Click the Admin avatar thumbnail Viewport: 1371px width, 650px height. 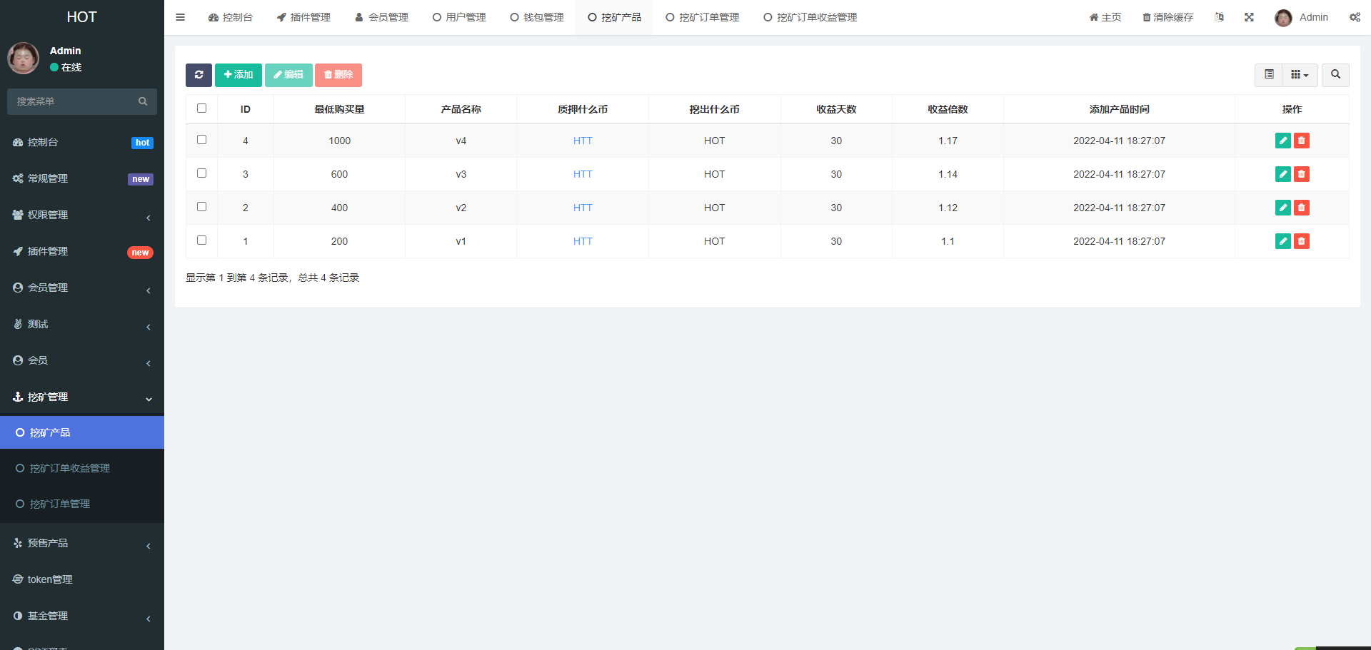[x=1283, y=18]
